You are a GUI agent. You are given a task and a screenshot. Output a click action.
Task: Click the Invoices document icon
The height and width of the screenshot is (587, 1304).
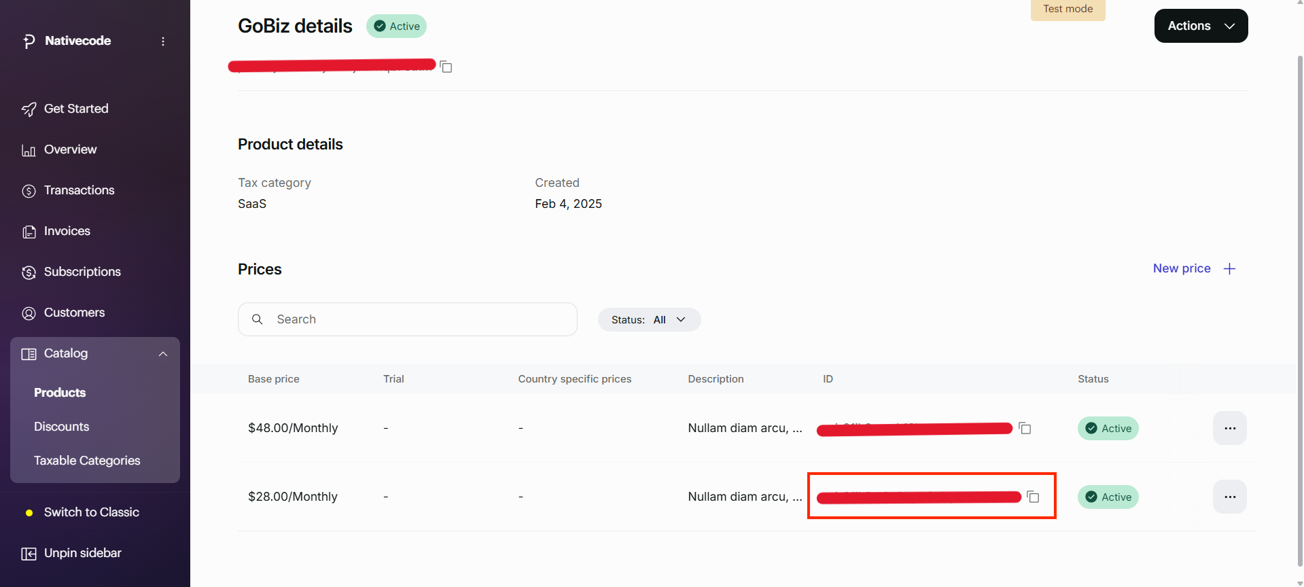coord(29,232)
